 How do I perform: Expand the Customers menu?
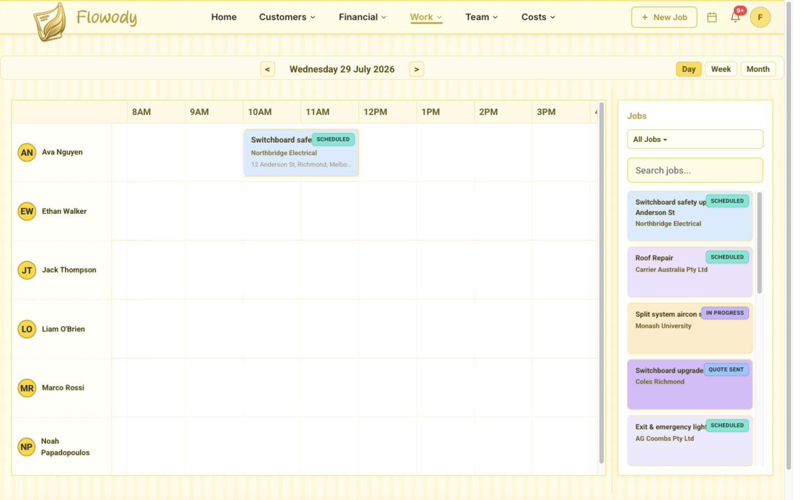(287, 17)
